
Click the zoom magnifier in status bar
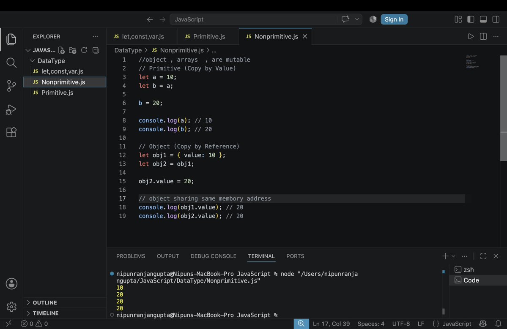(301, 324)
